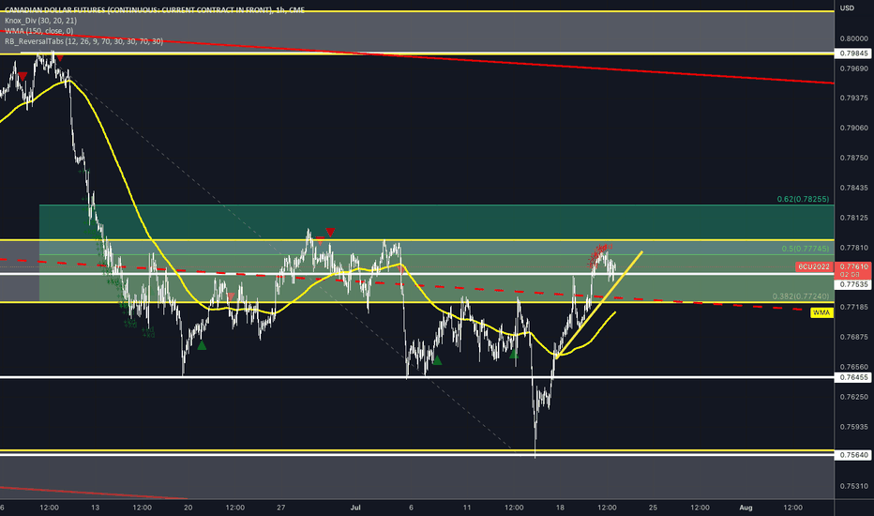Click the 0.76455 horizontal line price label
Screen dimensions: 874x516
853,378
